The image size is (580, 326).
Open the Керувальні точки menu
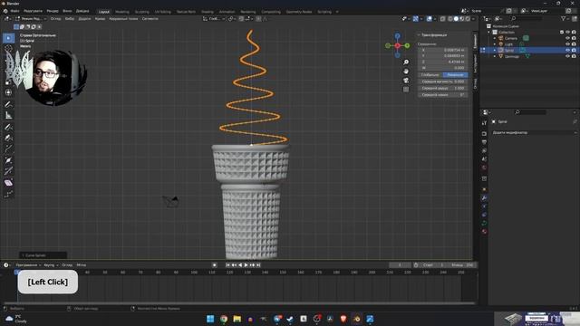(x=123, y=18)
